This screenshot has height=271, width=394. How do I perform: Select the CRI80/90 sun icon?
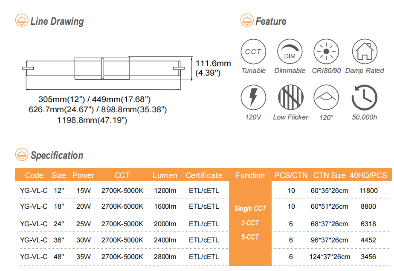[x=326, y=52]
